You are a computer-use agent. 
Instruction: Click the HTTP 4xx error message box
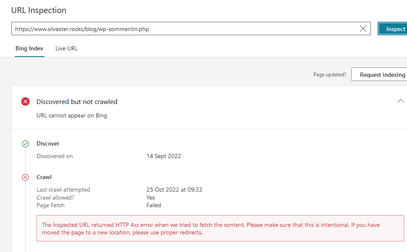tap(220, 229)
